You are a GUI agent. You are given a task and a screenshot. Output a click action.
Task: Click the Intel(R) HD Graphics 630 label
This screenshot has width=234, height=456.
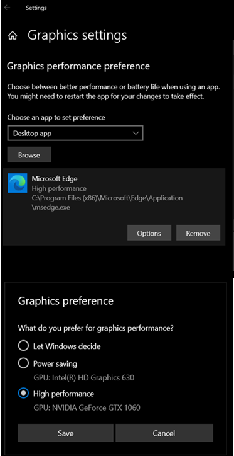[x=84, y=378]
